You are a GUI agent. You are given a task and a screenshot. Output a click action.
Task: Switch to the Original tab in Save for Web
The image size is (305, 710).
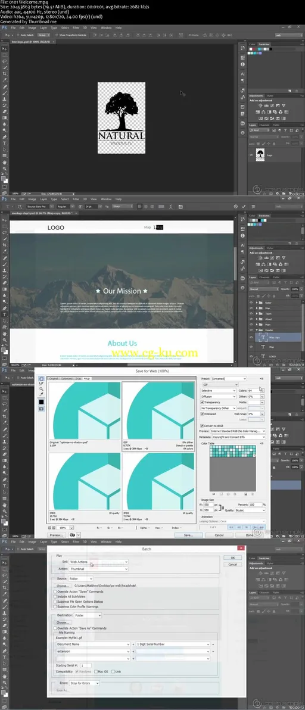pyautogui.click(x=54, y=379)
